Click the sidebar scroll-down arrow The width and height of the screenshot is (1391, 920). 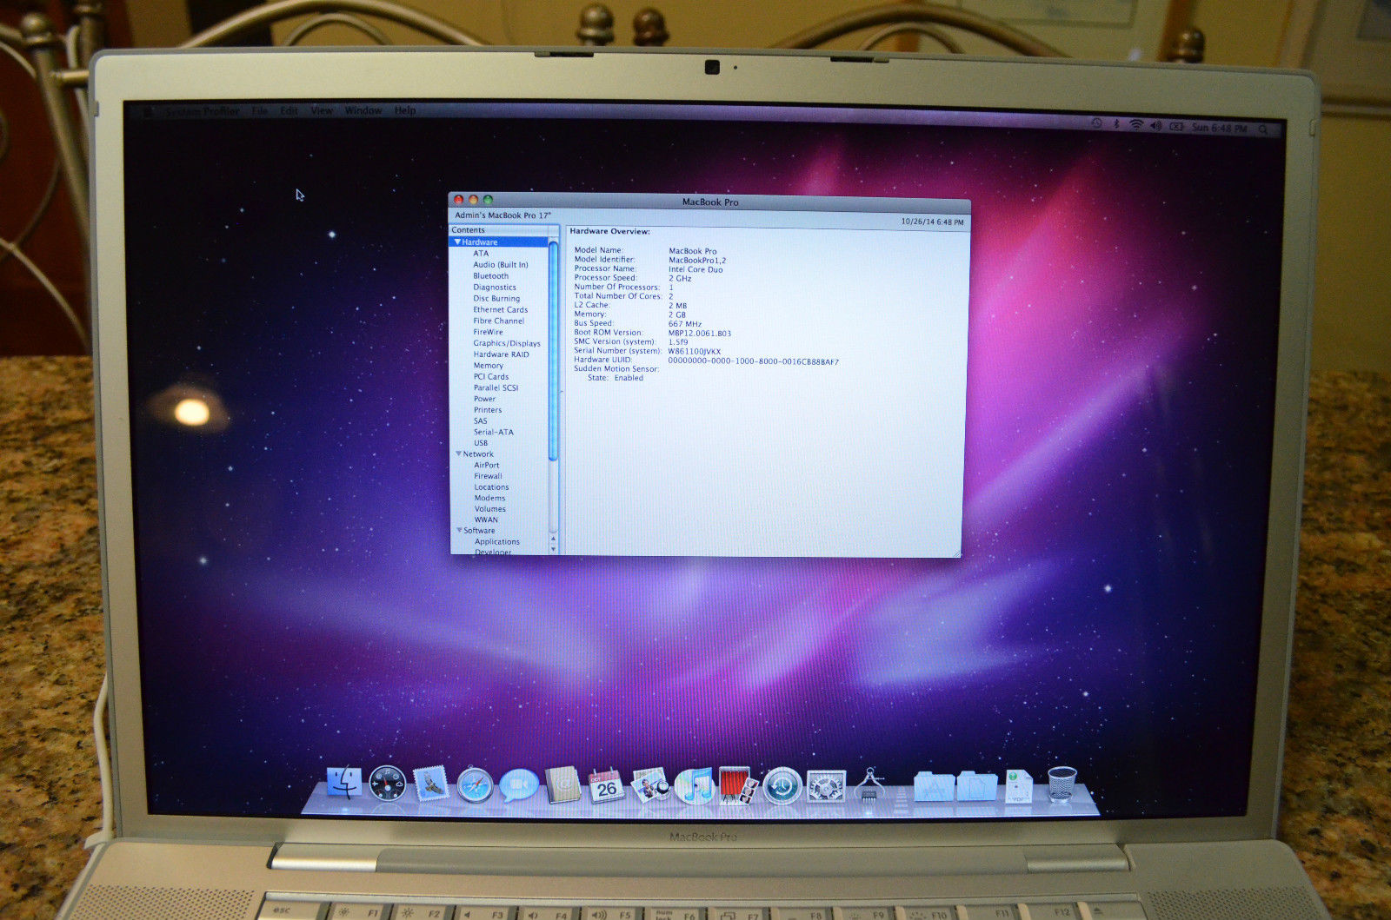pos(554,548)
